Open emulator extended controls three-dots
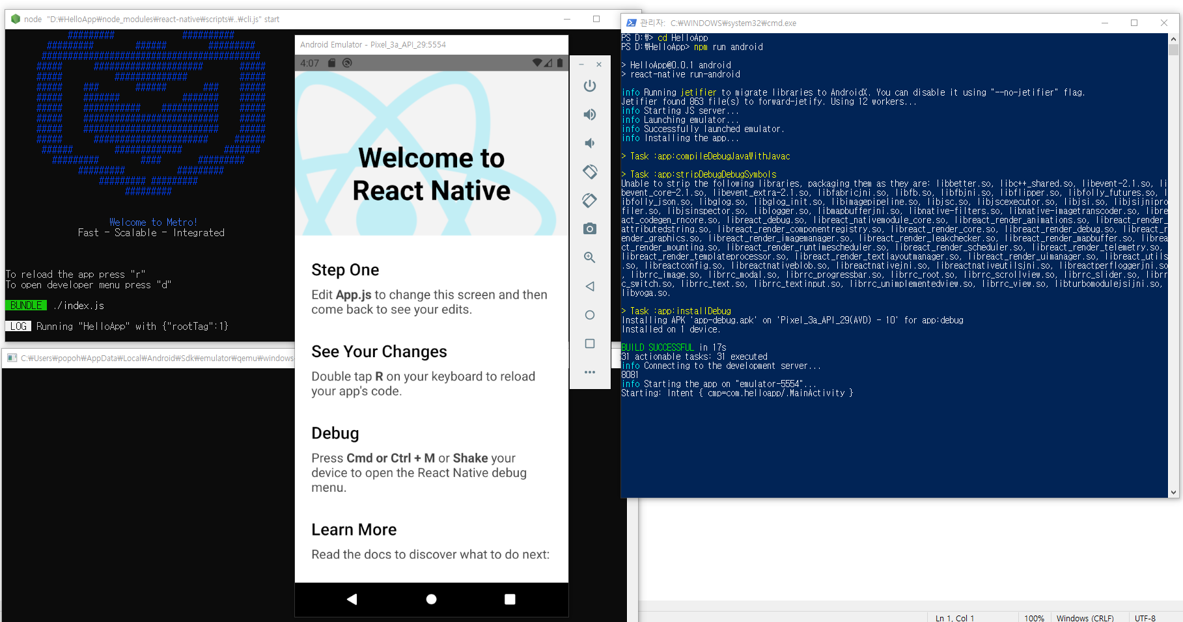 click(x=590, y=372)
